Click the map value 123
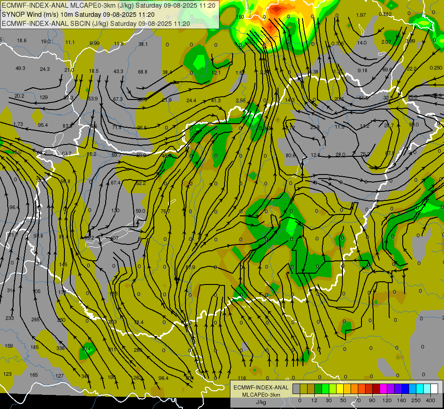 (7, 374)
